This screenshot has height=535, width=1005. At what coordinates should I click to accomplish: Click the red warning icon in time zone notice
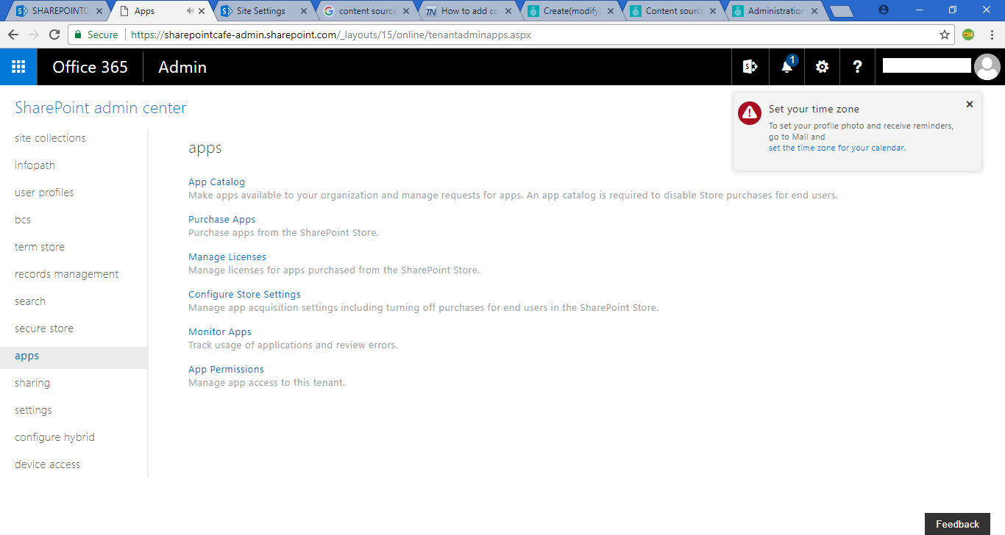click(x=750, y=112)
